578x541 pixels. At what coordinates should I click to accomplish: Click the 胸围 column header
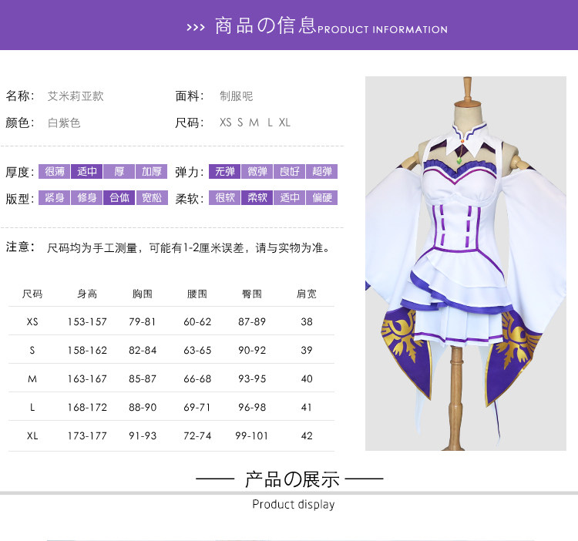[143, 294]
